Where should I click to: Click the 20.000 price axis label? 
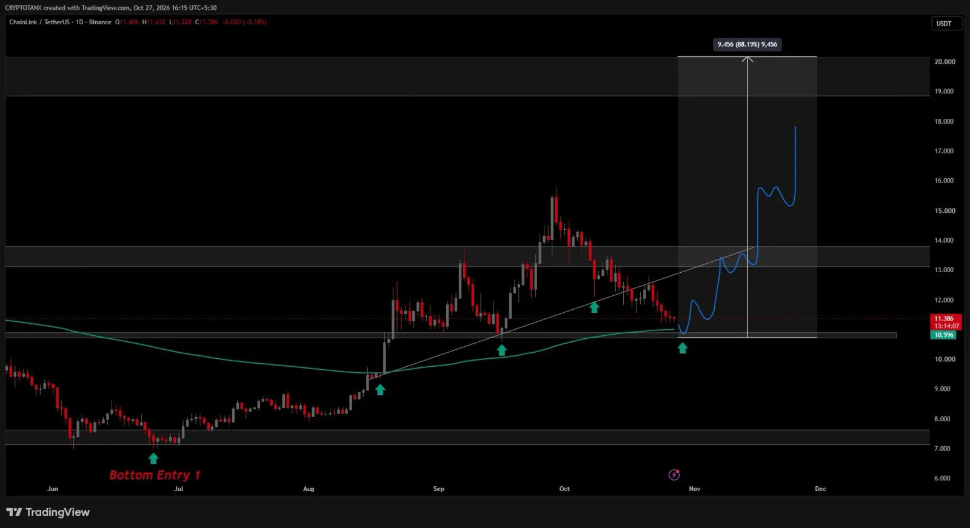pyautogui.click(x=945, y=62)
